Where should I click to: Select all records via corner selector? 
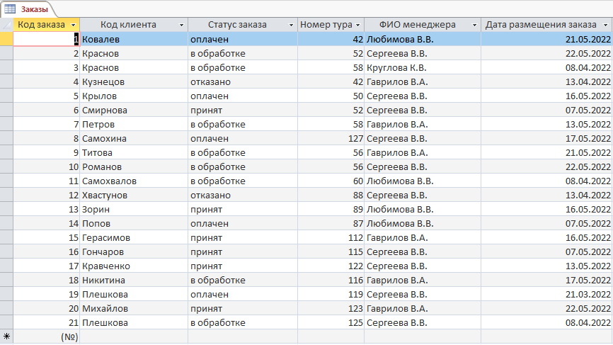point(6,25)
